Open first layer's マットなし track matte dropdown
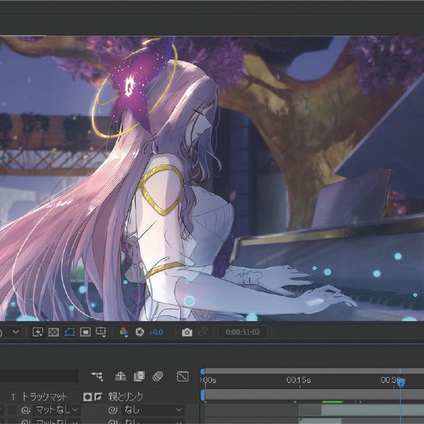Screen dimensions: 424x424 (x=56, y=410)
